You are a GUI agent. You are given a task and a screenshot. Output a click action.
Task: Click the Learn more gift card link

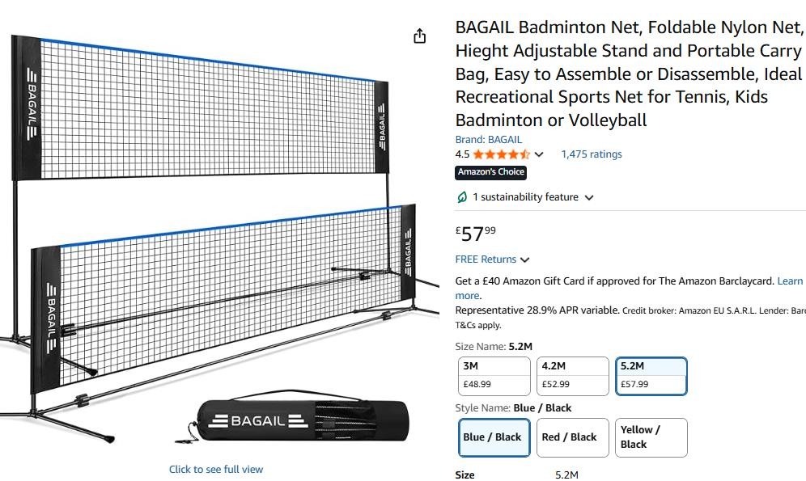790,281
